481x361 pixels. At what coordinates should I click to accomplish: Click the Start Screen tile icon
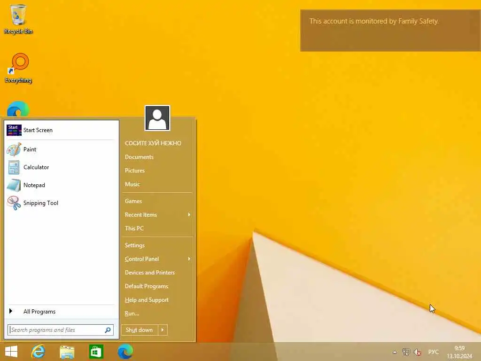pyautogui.click(x=14, y=130)
